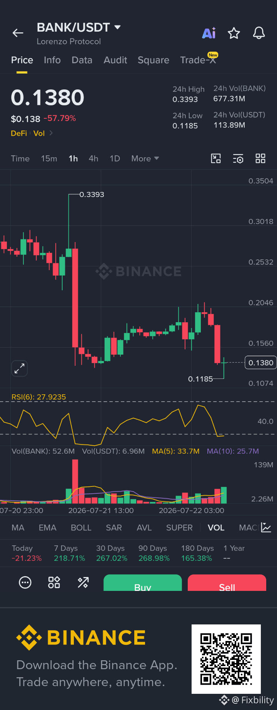277x710 pixels.
Task: Click the 1 Year performance entry
Action: click(x=234, y=553)
